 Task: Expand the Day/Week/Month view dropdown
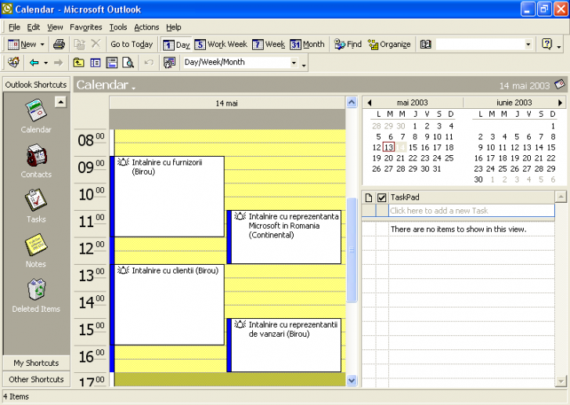(x=294, y=63)
